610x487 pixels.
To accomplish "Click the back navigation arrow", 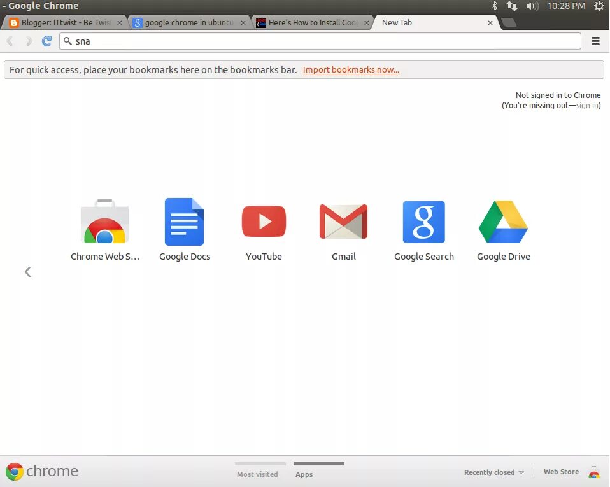I will pyautogui.click(x=10, y=41).
